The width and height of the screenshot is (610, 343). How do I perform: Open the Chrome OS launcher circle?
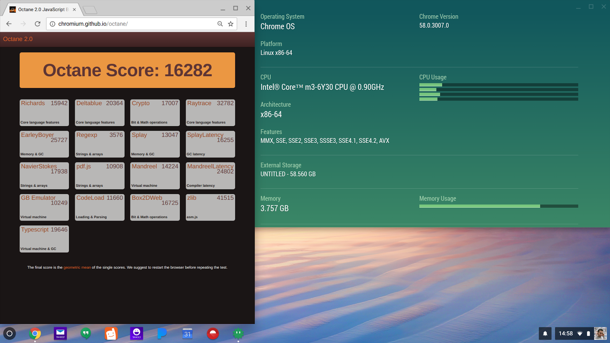[x=10, y=333]
